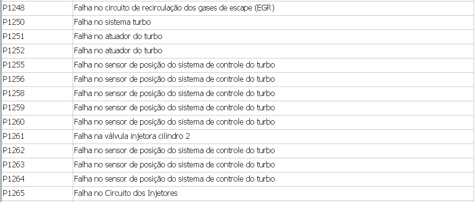Select the P1255 code cell
This screenshot has height=202, width=476.
(14, 65)
